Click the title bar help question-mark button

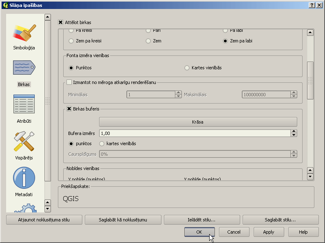(312, 5)
